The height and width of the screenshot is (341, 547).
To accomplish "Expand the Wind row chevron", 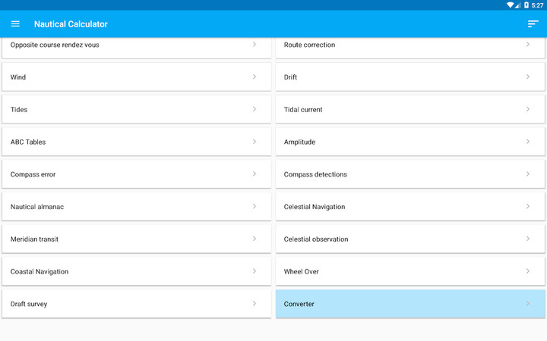I will coord(255,77).
